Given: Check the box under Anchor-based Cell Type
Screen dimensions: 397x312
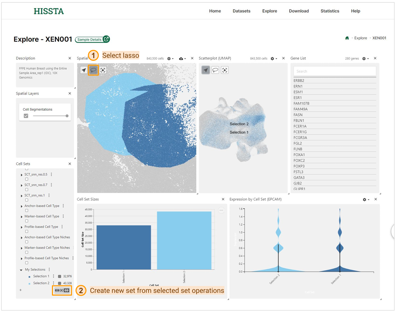Looking at the screenshot, I should (x=27, y=211).
